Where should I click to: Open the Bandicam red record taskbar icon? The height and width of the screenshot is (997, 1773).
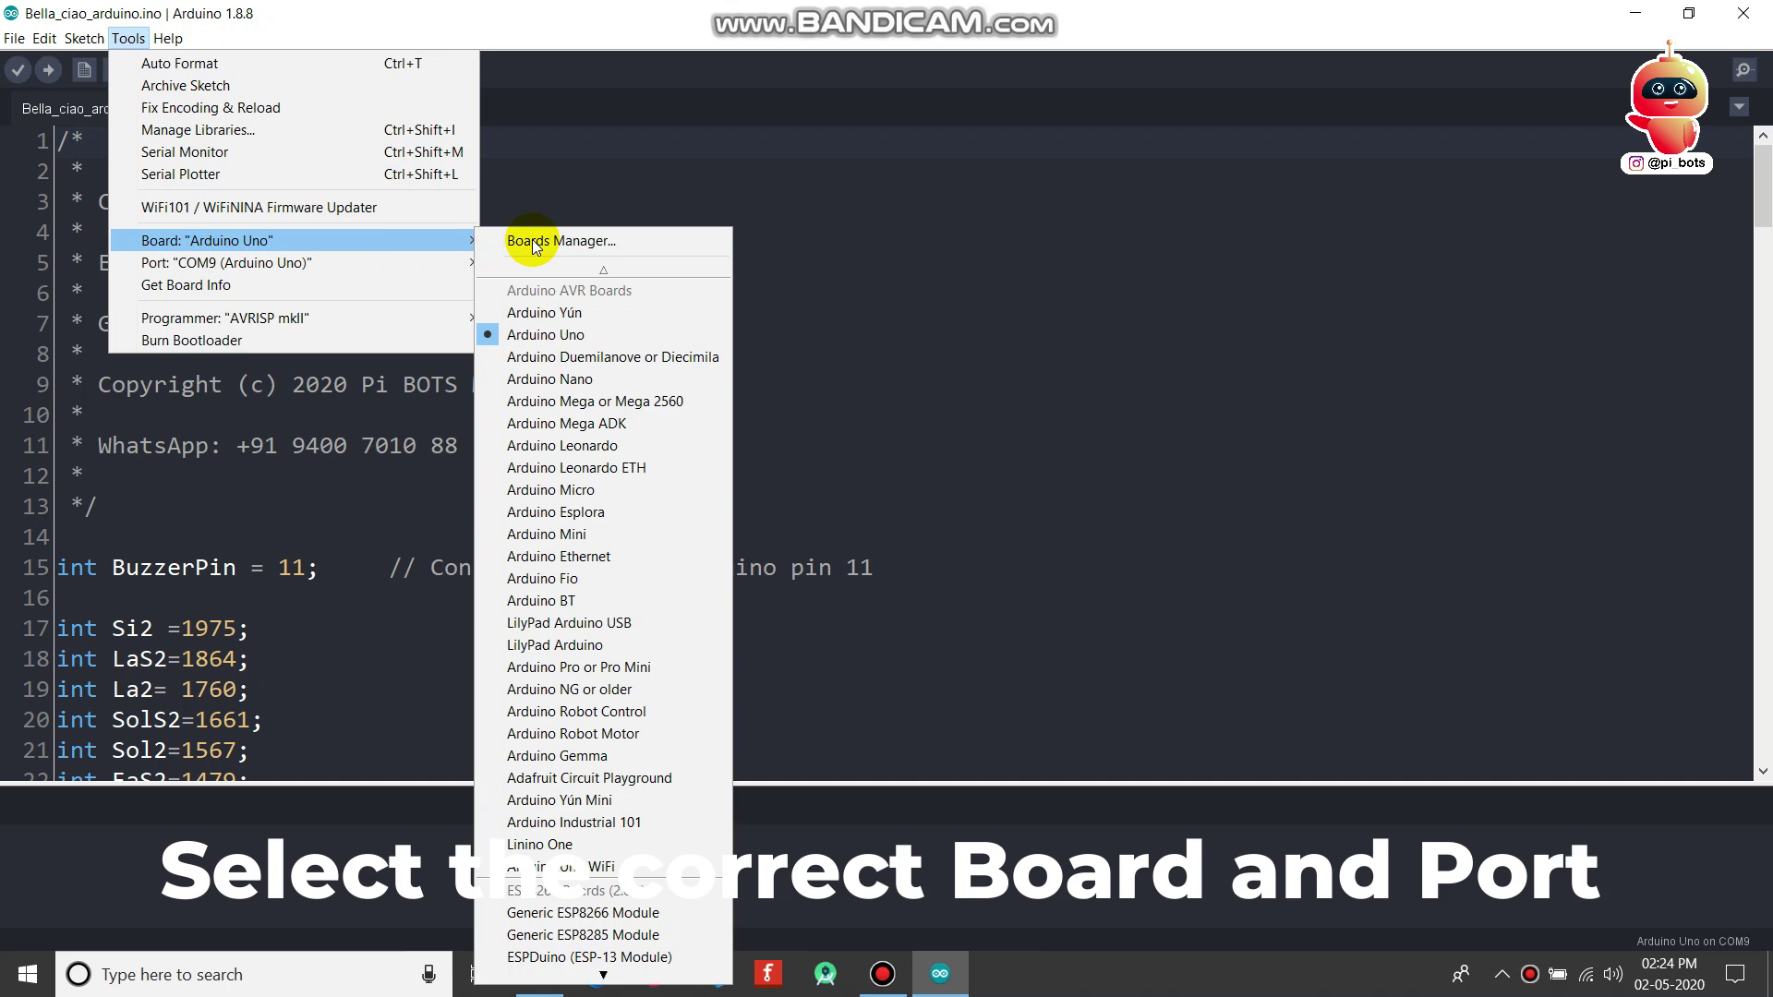click(883, 974)
